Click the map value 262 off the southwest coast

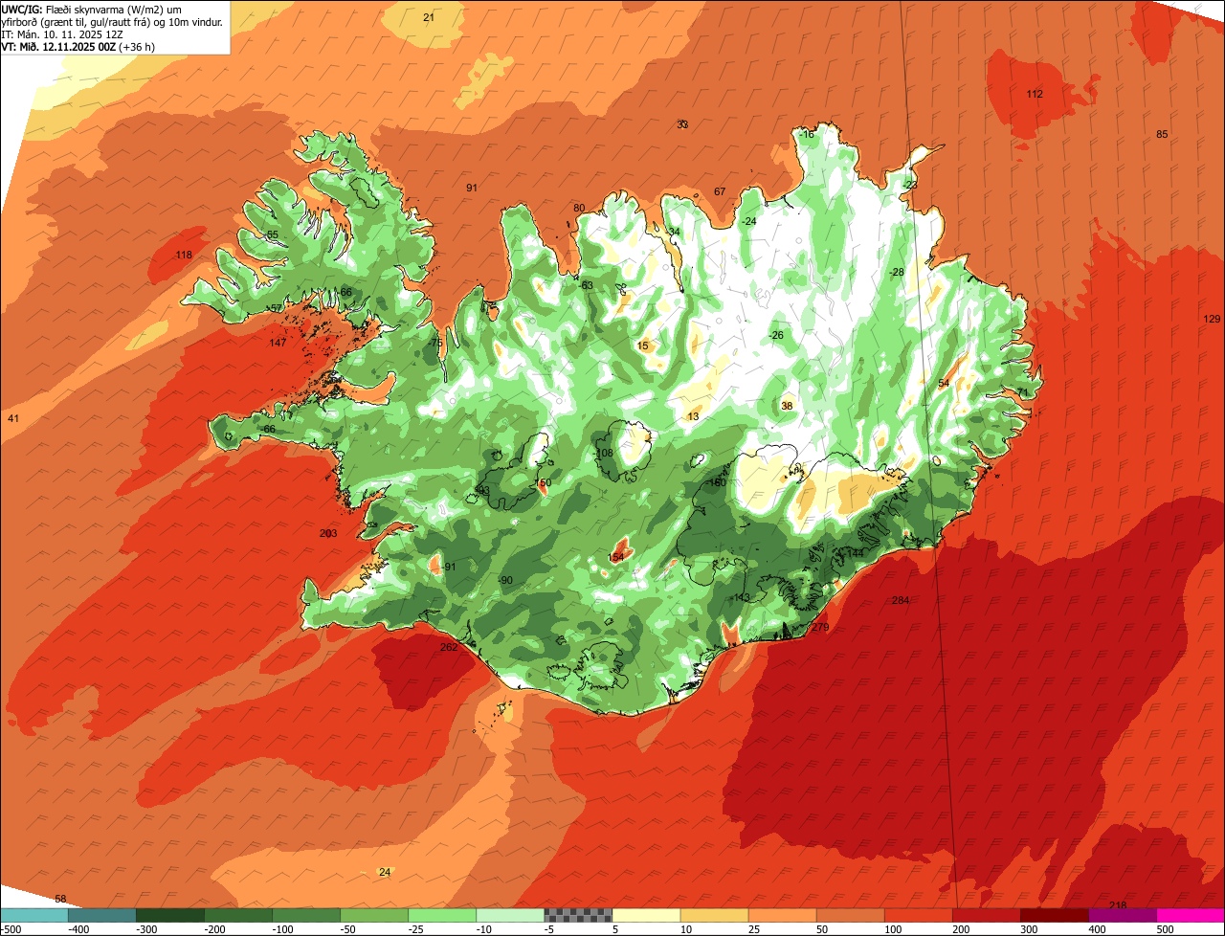[x=449, y=647]
